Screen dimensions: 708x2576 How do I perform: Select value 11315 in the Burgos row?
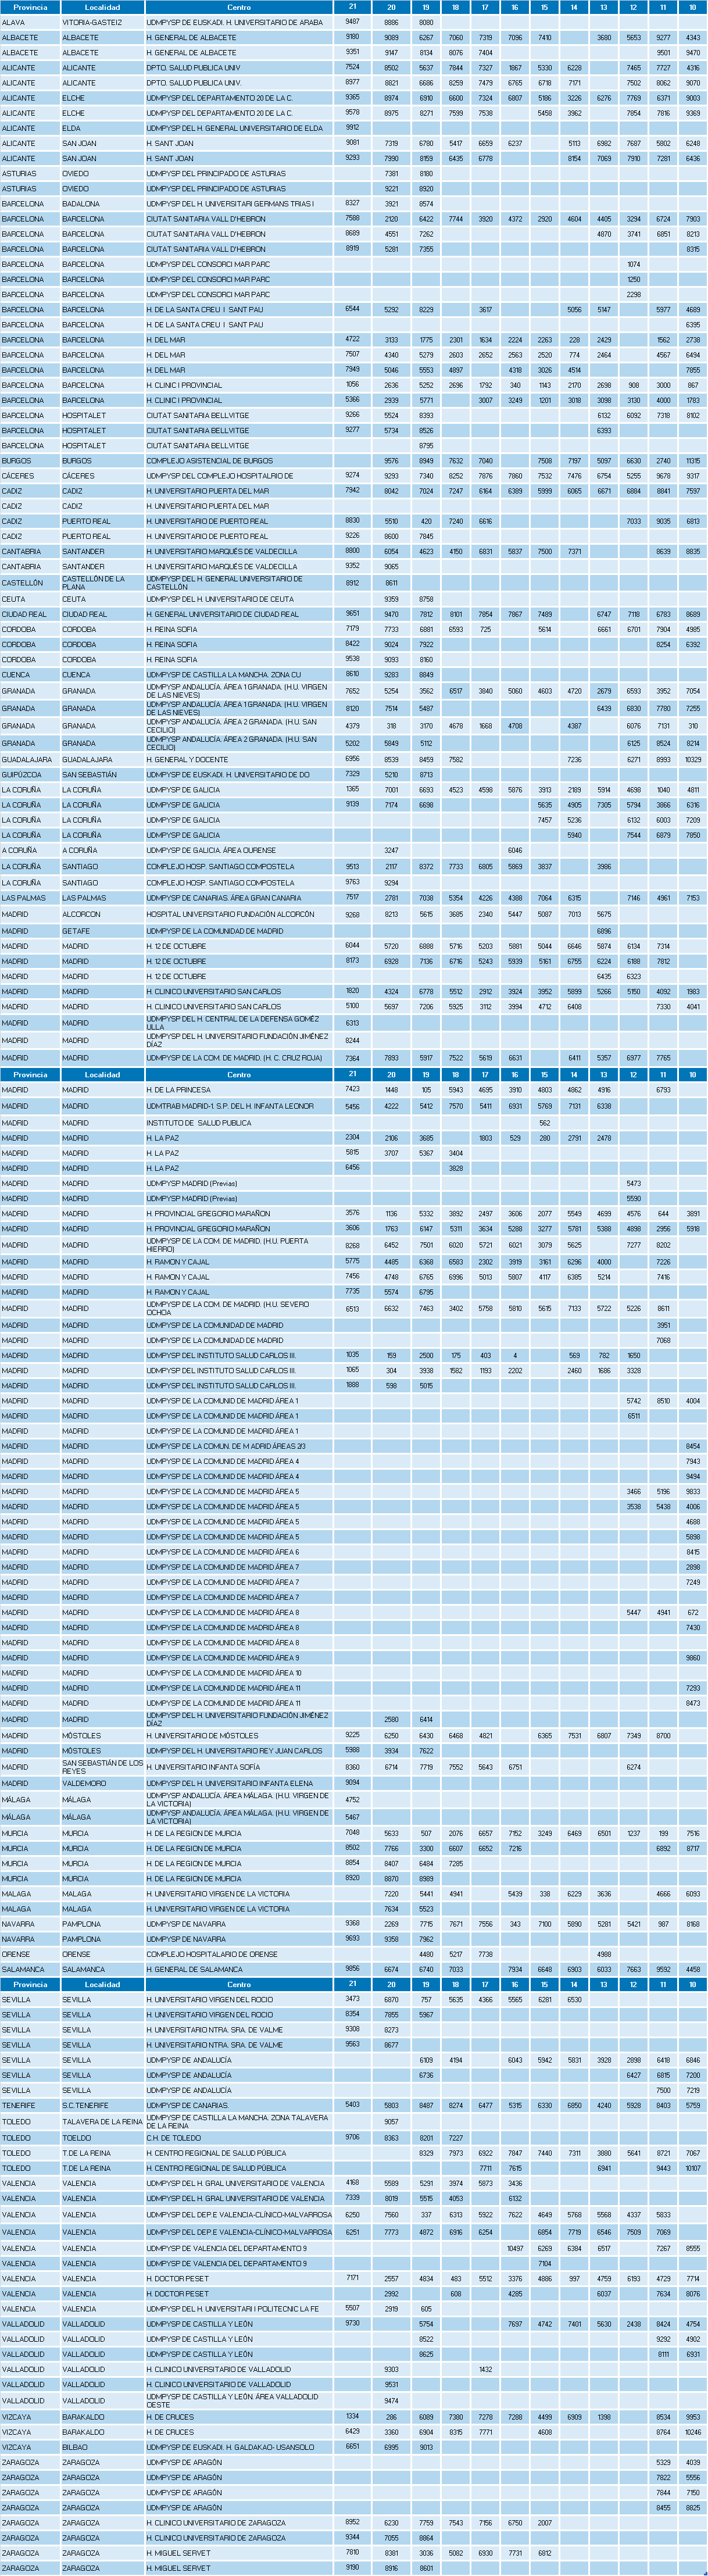693,461
